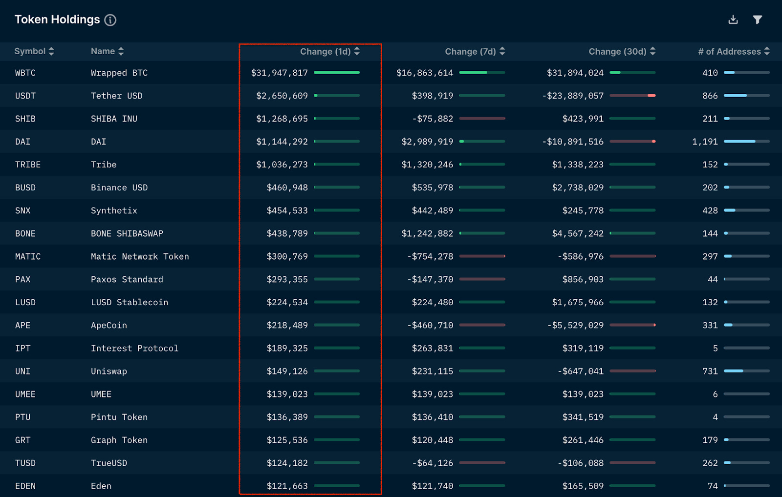782x497 pixels.
Task: Click TUSD 7d change $-64,126
Action: point(433,463)
